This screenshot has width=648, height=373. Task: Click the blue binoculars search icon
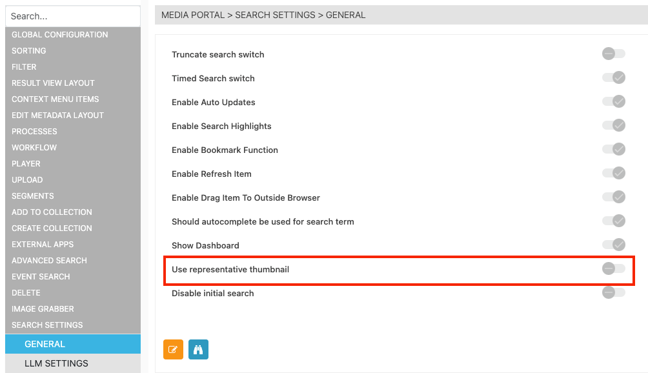click(198, 349)
